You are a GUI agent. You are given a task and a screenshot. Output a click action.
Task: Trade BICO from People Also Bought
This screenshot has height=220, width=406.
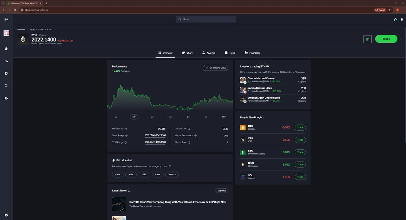[300, 165]
